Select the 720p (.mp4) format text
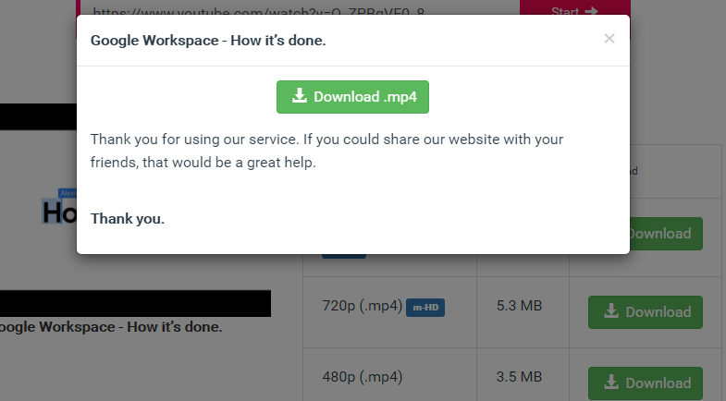The height and width of the screenshot is (401, 726). 362,306
